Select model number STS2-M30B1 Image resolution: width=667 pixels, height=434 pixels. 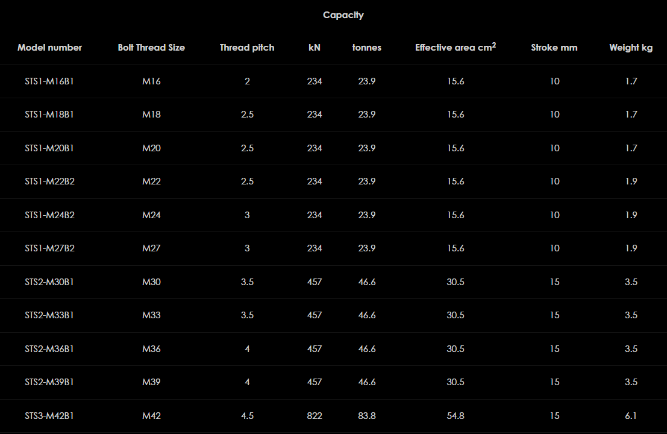tap(49, 281)
